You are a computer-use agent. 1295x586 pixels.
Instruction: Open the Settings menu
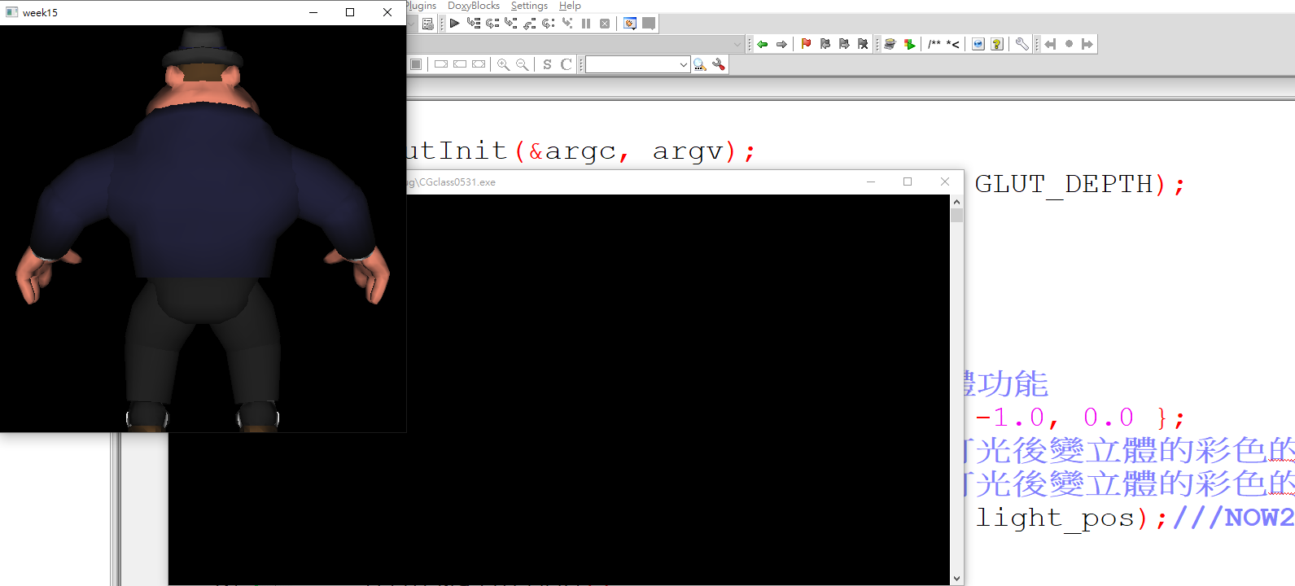tap(529, 6)
